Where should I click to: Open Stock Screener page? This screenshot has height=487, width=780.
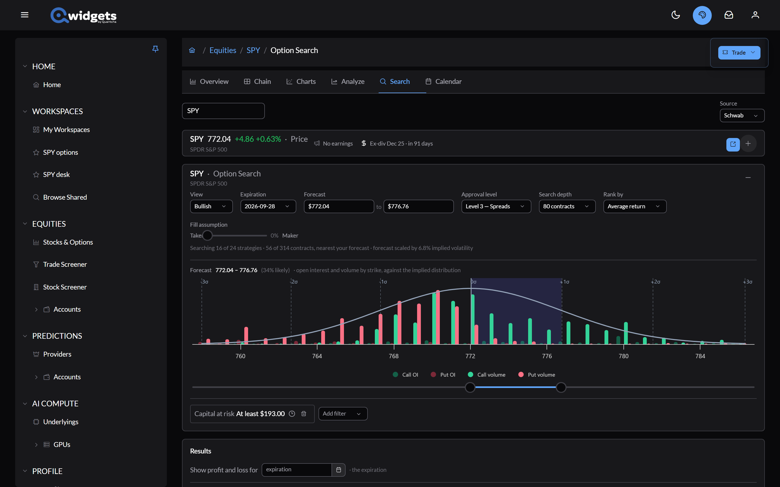[65, 287]
